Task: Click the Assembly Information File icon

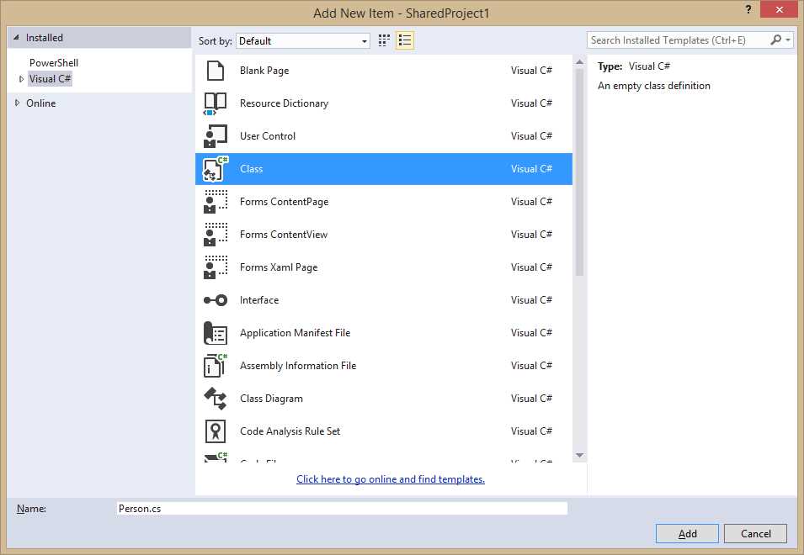Action: coord(216,366)
